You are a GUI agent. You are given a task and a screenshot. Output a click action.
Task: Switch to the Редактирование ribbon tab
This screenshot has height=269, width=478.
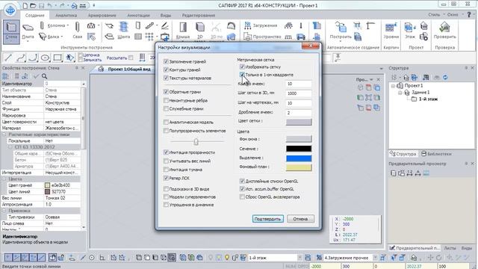[x=199, y=15]
